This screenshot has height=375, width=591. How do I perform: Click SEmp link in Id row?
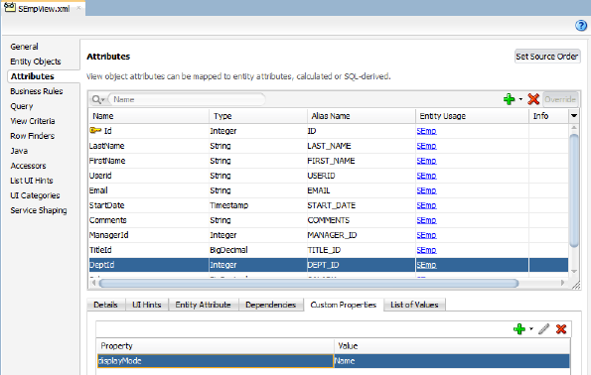(x=426, y=131)
